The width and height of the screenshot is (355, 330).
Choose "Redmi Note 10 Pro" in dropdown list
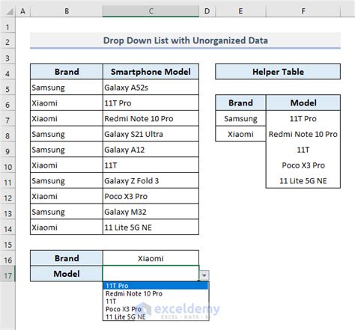point(156,293)
